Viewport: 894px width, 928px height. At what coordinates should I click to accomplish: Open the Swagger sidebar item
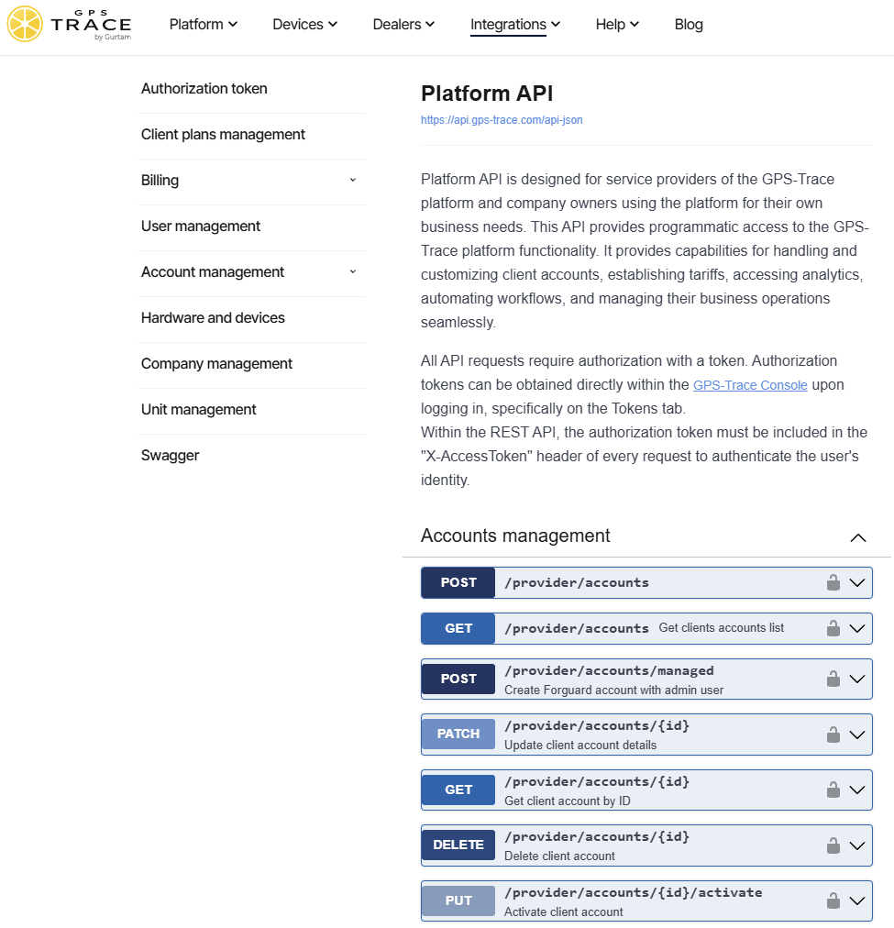170,455
